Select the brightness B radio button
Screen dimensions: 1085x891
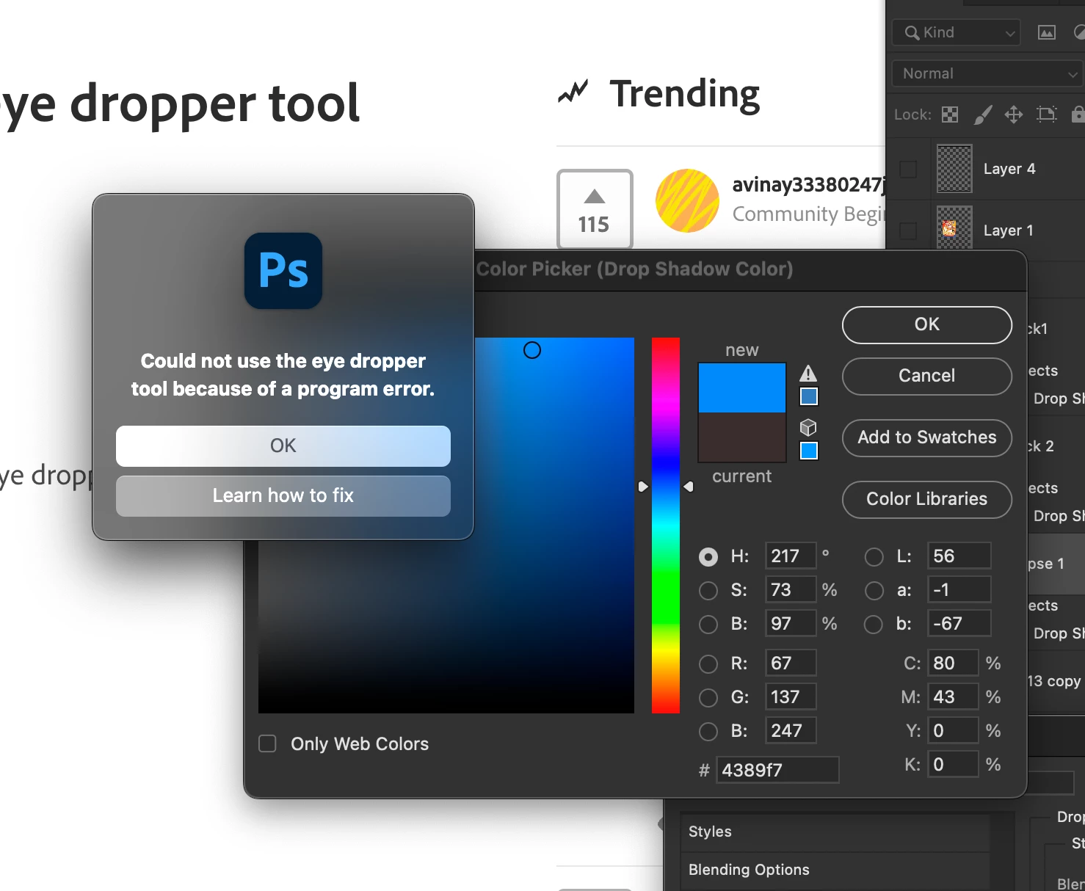[708, 624]
